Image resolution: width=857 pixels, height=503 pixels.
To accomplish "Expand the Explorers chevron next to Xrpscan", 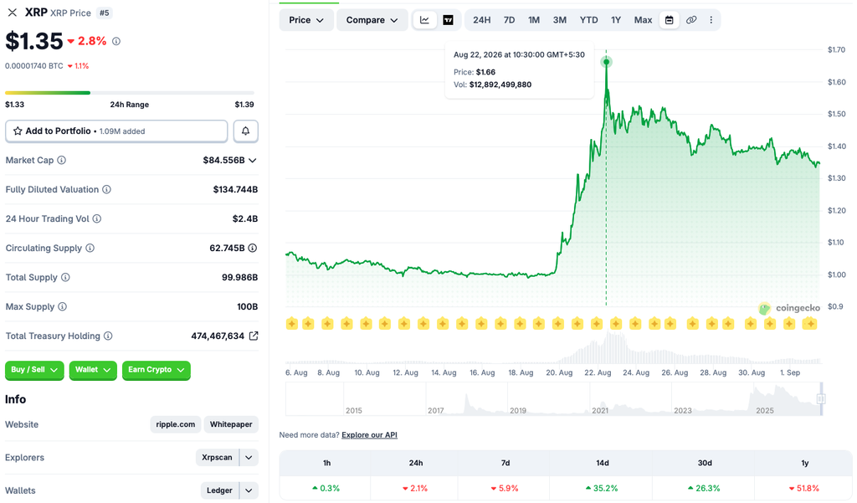I will point(249,458).
